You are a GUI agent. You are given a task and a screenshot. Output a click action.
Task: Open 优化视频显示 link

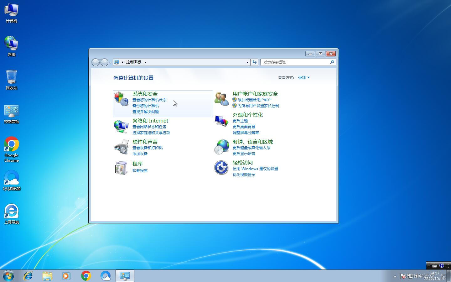pyautogui.click(x=244, y=175)
